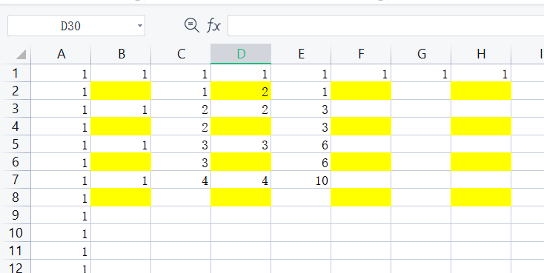Image resolution: width=544 pixels, height=273 pixels.
Task: Click the zoom magnifier icon beside fx
Action: [191, 25]
